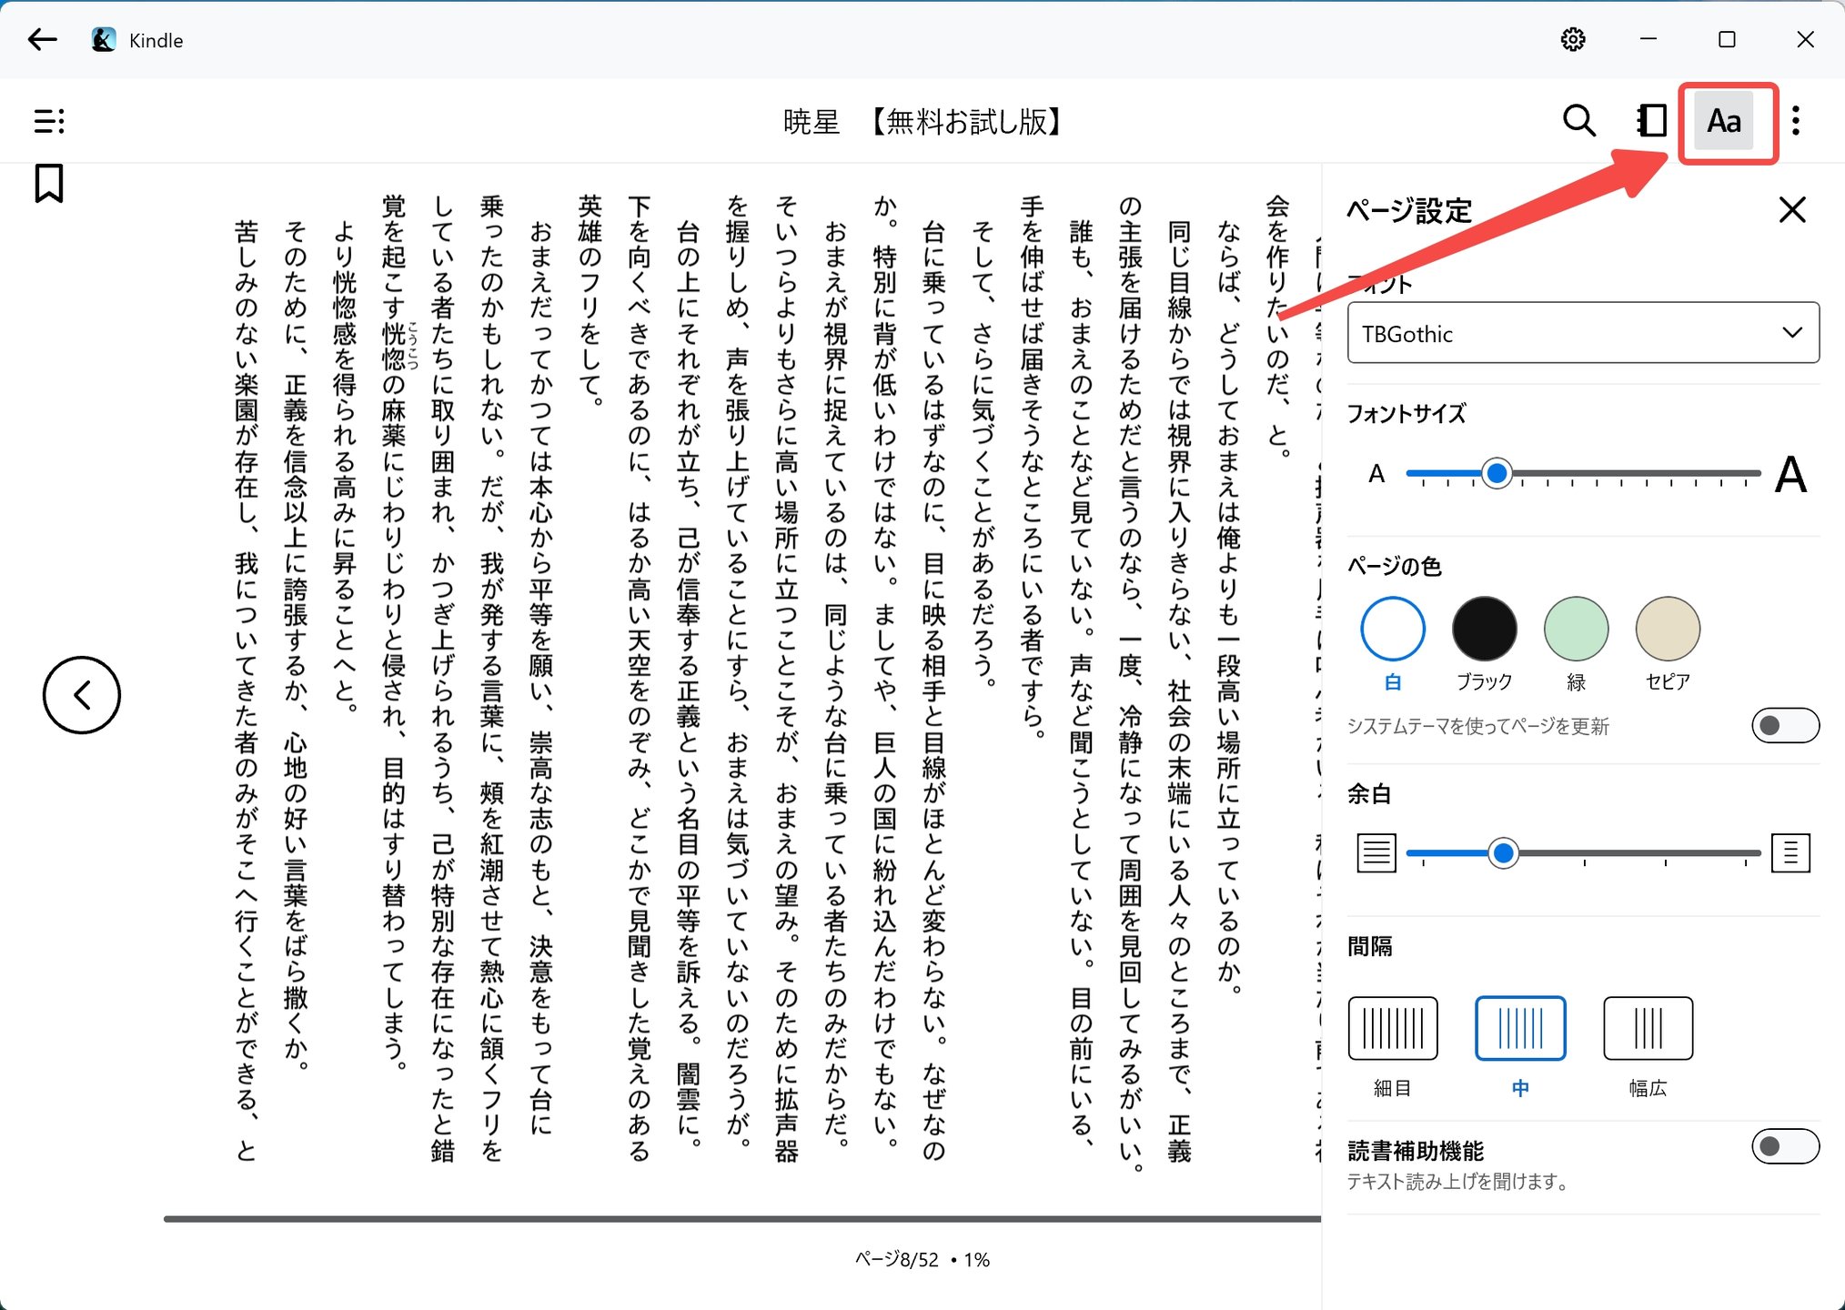Click large A font size icon
Screen dimensions: 1845x1310
pyautogui.click(x=1790, y=474)
